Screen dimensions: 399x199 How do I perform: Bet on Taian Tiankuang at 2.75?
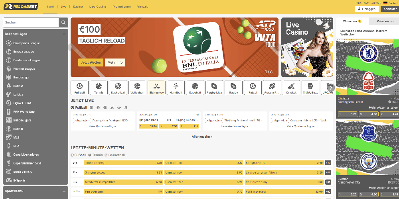(x=123, y=163)
